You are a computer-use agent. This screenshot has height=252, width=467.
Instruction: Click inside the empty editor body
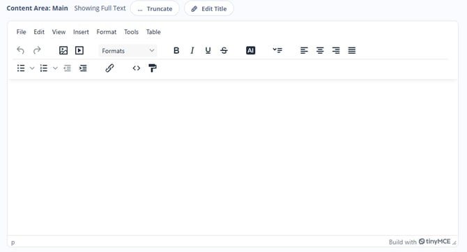(x=233, y=158)
